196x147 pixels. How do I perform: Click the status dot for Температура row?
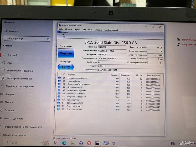tap(59, 100)
